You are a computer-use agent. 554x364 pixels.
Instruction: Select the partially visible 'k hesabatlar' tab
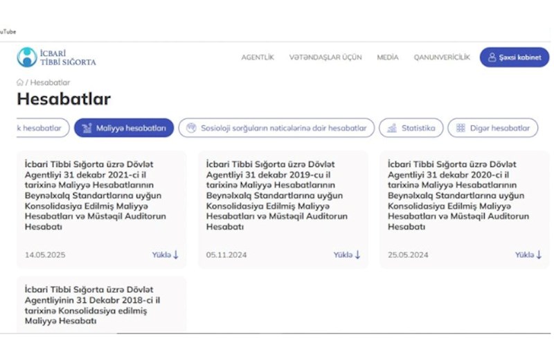(x=43, y=128)
